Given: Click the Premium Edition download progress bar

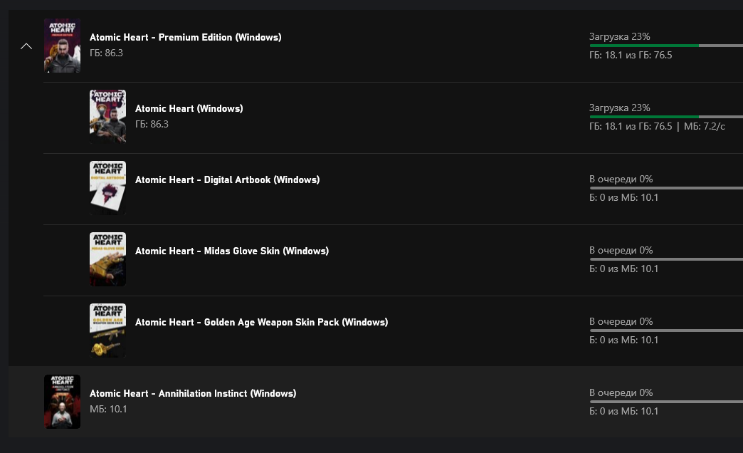Looking at the screenshot, I should [x=665, y=46].
